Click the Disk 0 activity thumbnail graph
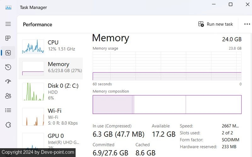This screenshot has height=157, width=252. tap(33, 92)
